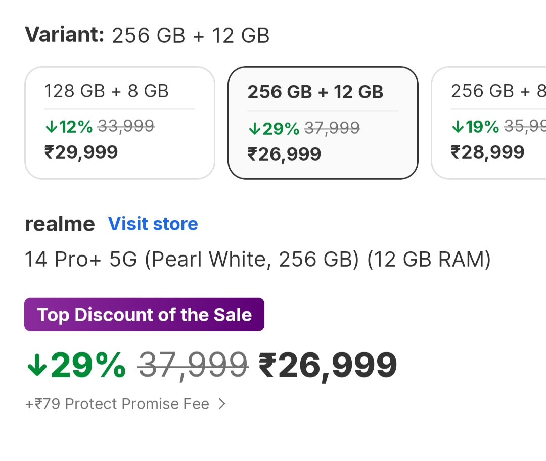546x461 pixels.
Task: Open the +₹79 Protect Promise Fee details
Action: click(117, 404)
